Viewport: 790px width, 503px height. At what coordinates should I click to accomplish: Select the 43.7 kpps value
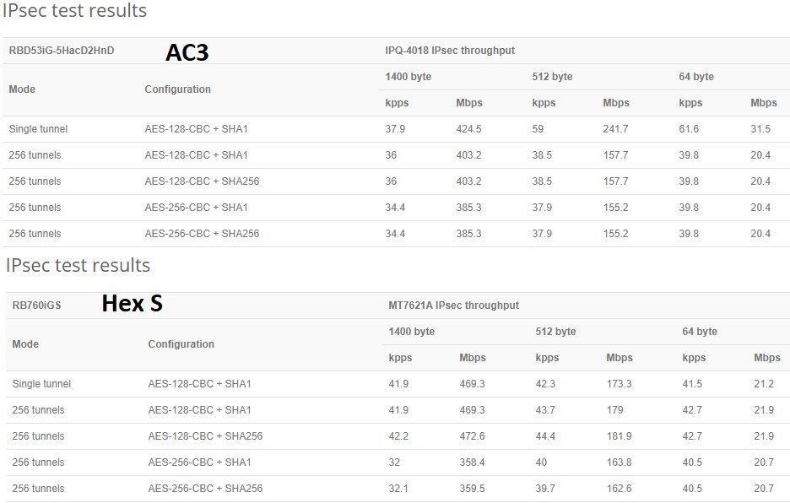coord(545,410)
